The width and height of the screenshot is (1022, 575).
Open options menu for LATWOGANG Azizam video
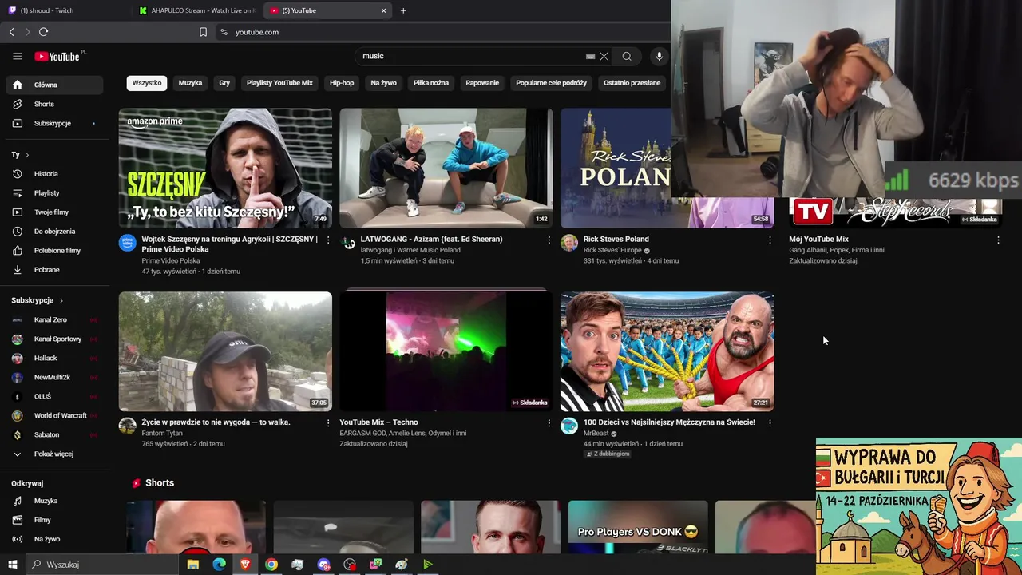click(549, 240)
